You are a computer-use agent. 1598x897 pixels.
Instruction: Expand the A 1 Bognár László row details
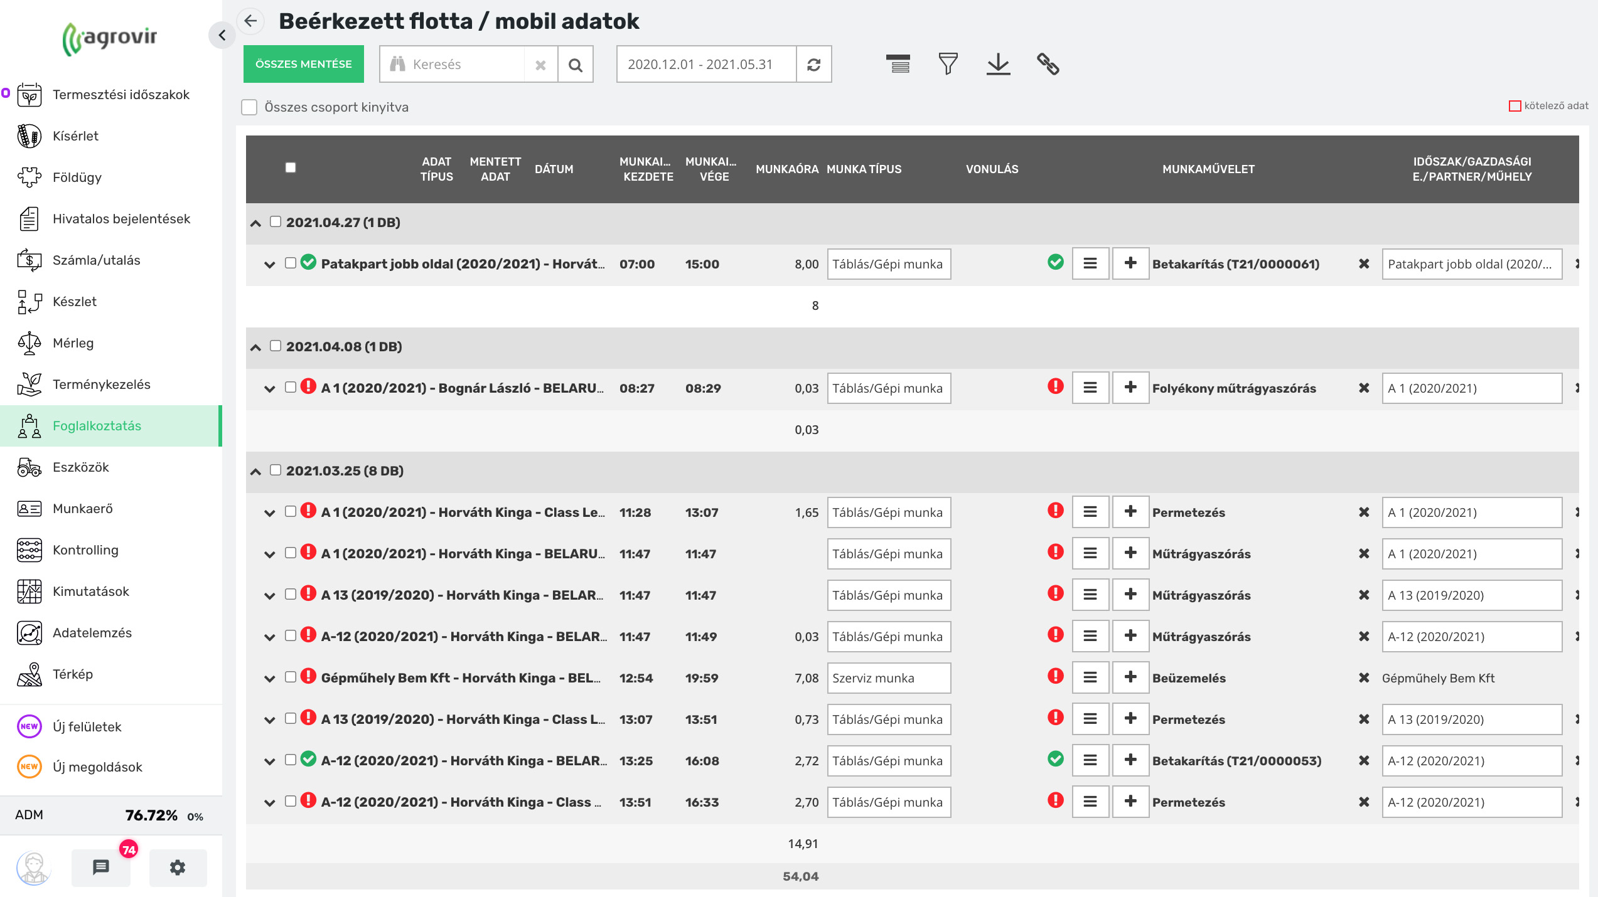point(270,389)
